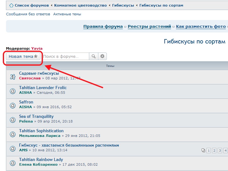Open Реестры растений link
The image size is (228, 171).
point(149,27)
